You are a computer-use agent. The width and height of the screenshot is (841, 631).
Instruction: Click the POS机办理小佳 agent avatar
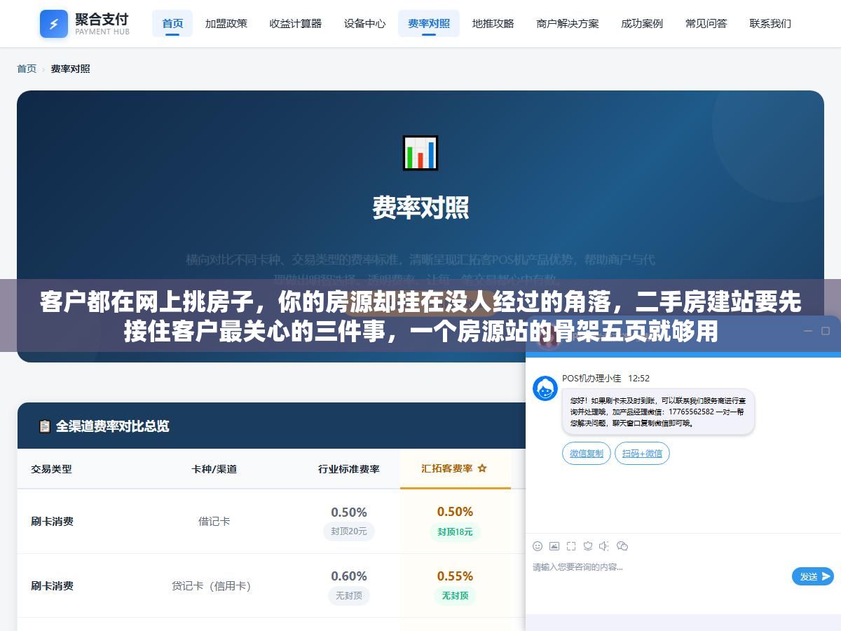tap(545, 388)
